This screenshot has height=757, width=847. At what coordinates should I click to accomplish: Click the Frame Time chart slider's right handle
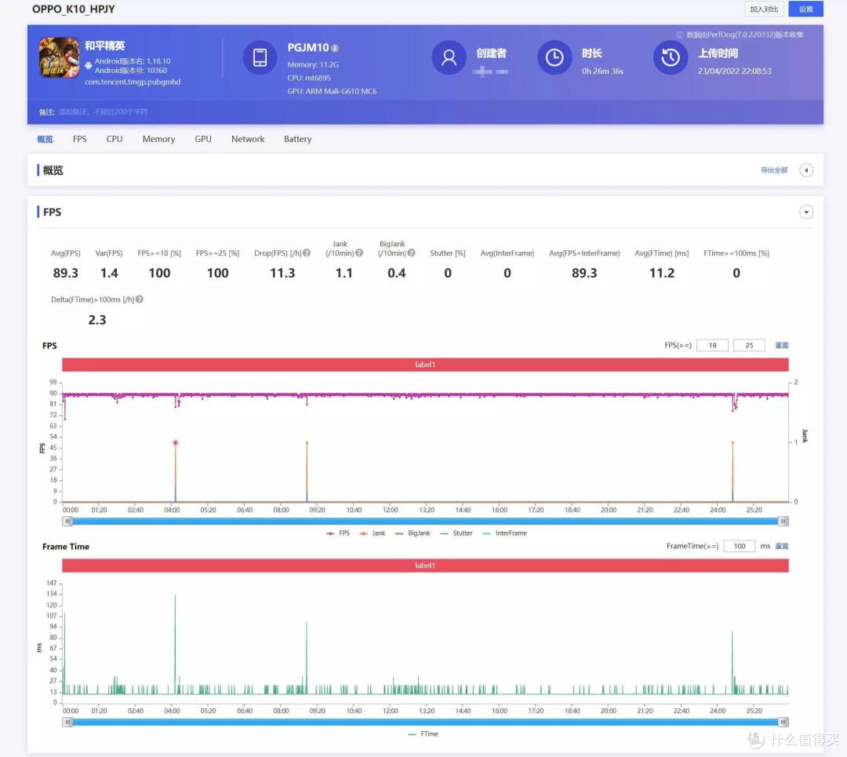783,722
